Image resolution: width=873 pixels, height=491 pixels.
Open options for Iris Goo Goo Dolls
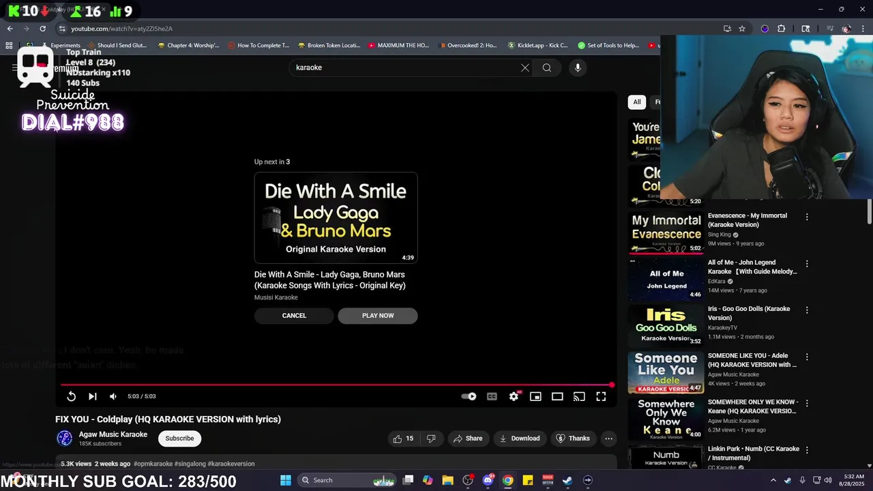point(807,310)
